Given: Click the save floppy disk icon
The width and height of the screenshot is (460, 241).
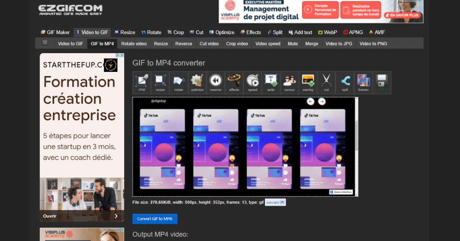Looking at the screenshot, I should coord(382,83).
